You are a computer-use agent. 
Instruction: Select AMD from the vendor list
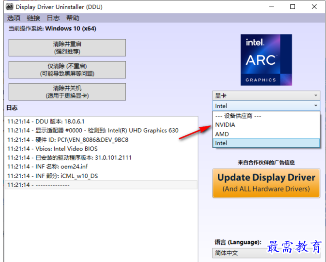266,134
